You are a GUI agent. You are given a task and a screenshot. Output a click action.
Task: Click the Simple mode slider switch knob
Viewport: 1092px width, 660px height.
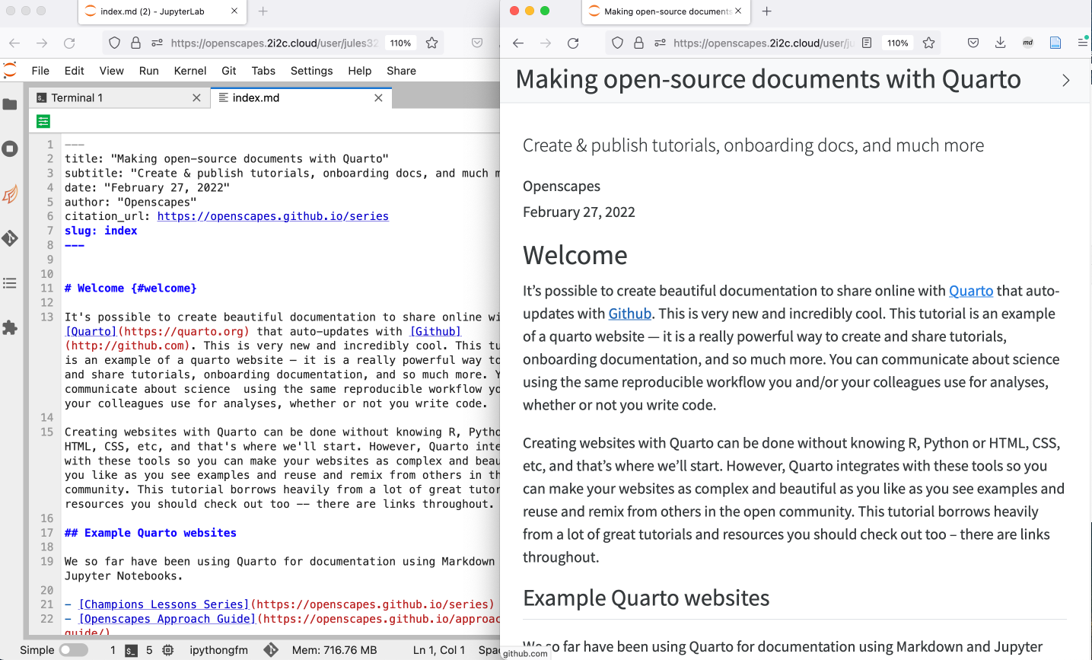coord(67,650)
